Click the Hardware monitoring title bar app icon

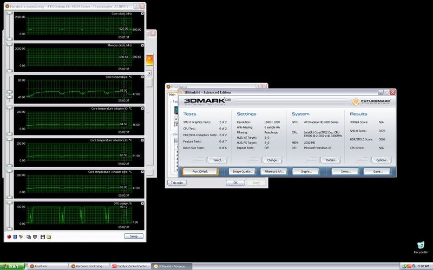pyautogui.click(x=7, y=6)
